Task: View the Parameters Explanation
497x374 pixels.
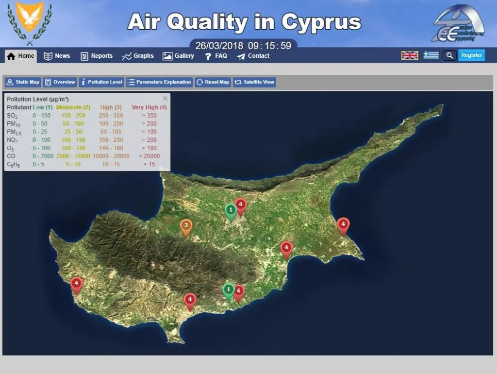Action: tap(159, 82)
